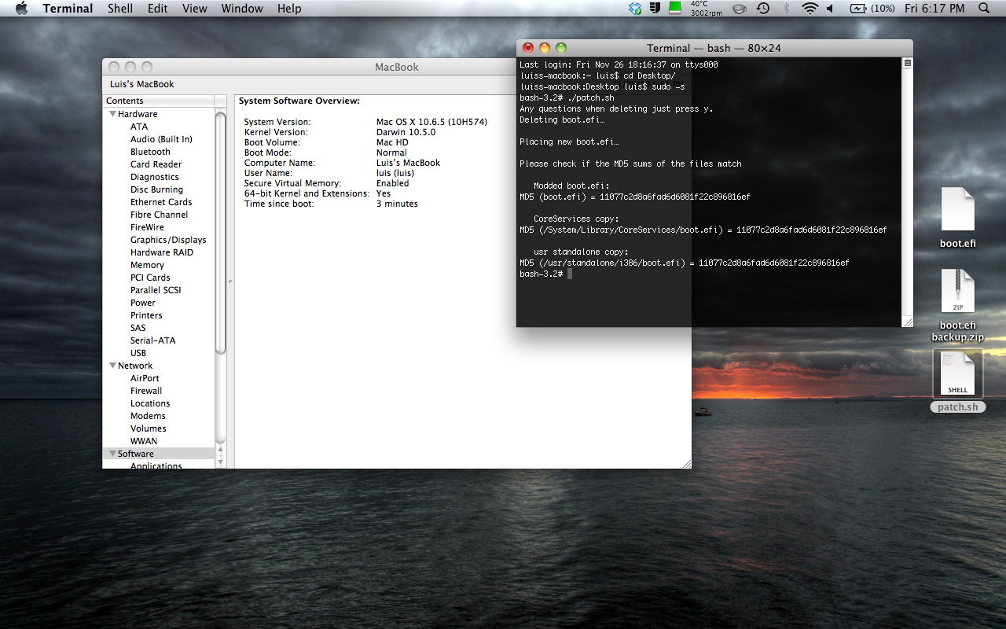
Task: Select AirPort under Network
Action: [145, 378]
